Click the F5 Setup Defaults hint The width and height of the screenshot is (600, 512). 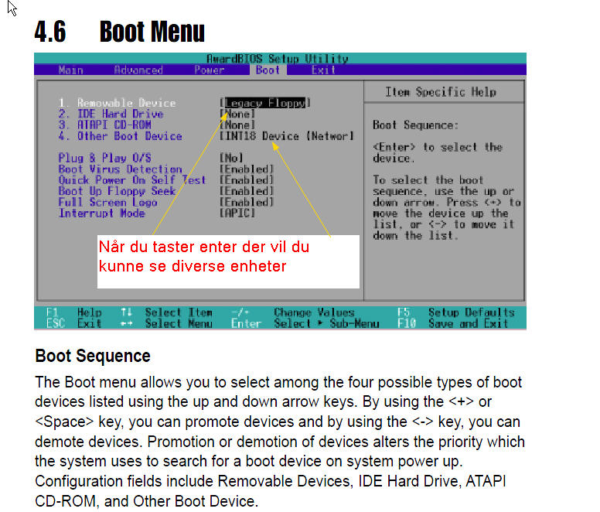tap(456, 312)
